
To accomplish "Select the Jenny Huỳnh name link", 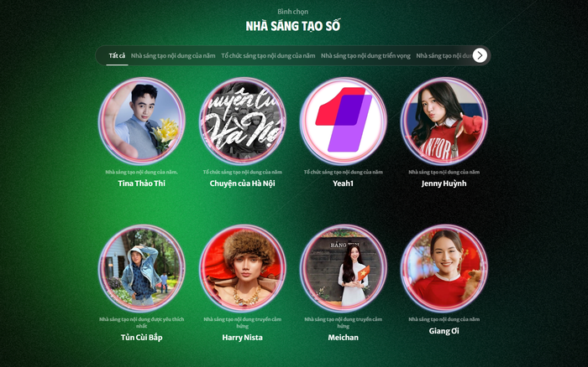I will click(x=444, y=183).
